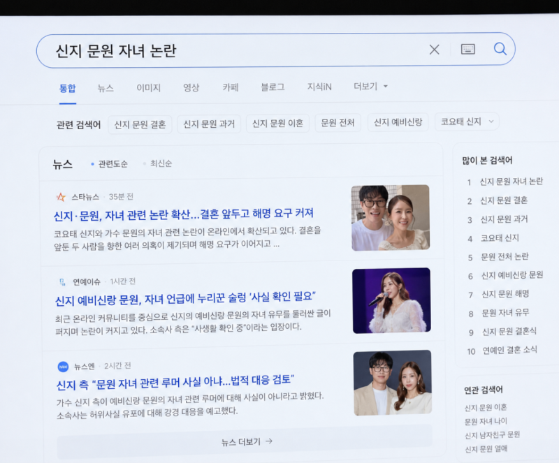Select 관련도순 sort option
The height and width of the screenshot is (463, 559).
pyautogui.click(x=109, y=164)
